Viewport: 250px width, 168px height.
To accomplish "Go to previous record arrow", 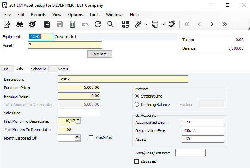I will tap(199, 24).
